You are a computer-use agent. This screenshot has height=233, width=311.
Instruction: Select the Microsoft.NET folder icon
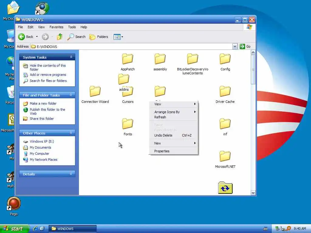click(x=225, y=156)
